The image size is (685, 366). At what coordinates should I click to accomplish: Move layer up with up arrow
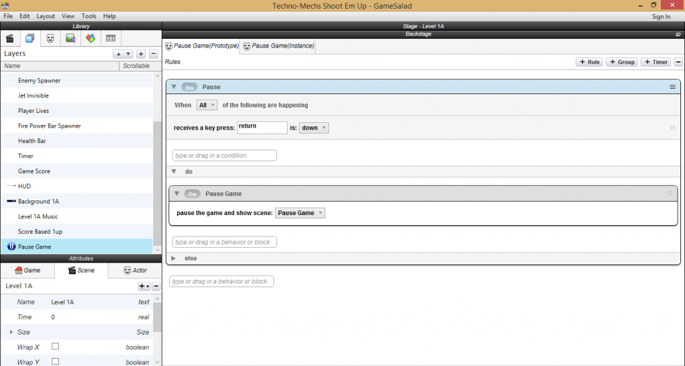click(x=118, y=54)
